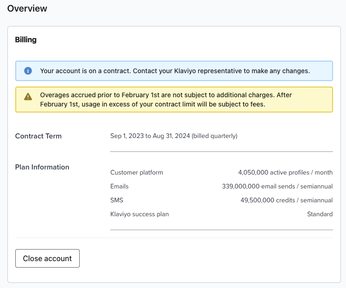Viewport: 346px width, 288px height.
Task: Click the Overview page heading
Action: click(27, 8)
